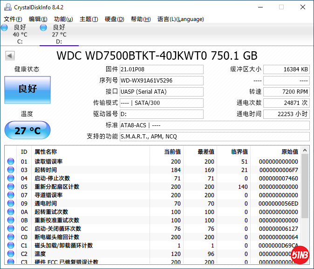Click the previous disk arrow button
The height and width of the screenshot is (269, 314).
click(10, 55)
